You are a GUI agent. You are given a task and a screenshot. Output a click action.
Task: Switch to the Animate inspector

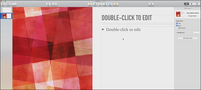pyautogui.click(x=191, y=4)
